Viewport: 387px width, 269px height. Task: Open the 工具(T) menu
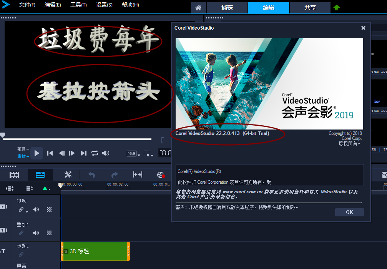point(78,5)
